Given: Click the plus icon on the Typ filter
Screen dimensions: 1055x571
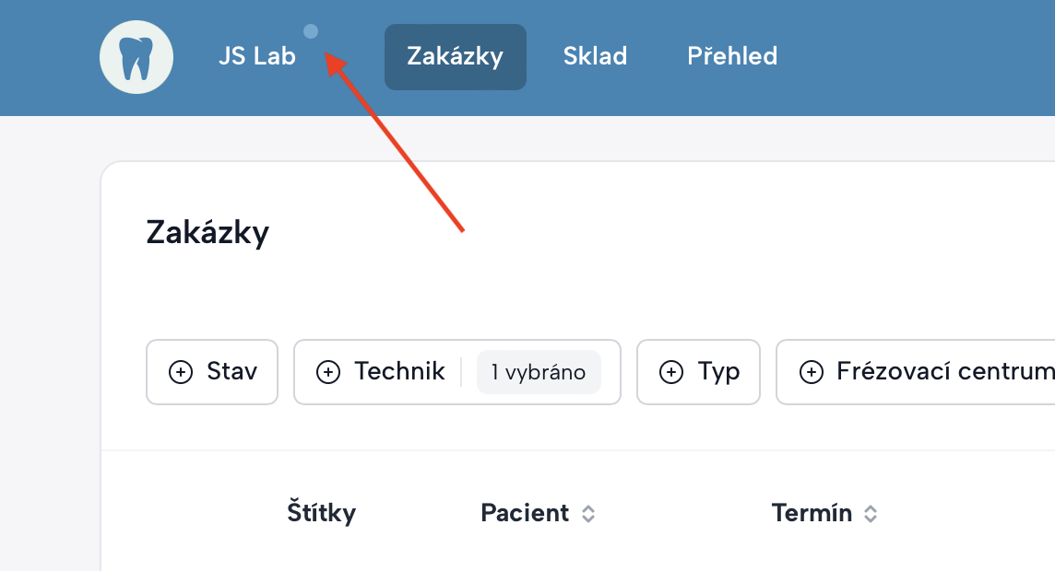Looking at the screenshot, I should (670, 372).
